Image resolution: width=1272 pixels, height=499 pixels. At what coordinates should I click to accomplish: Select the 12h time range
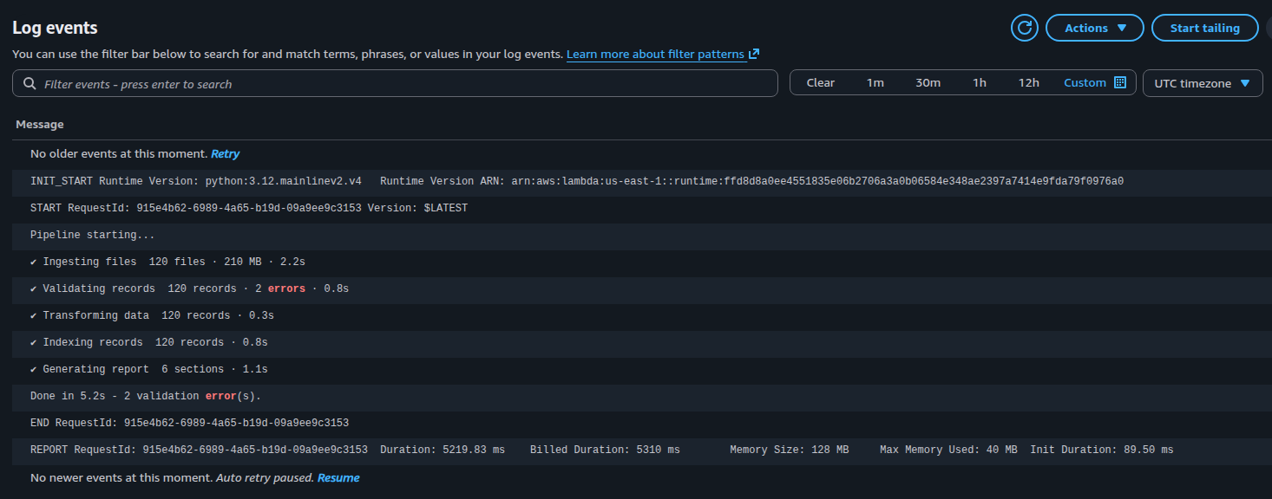(1028, 83)
